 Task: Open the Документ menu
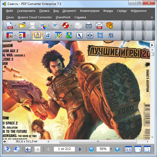(69, 11)
